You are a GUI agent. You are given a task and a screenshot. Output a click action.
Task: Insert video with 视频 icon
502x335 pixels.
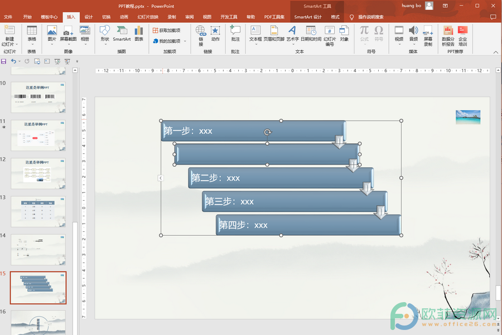399,31
